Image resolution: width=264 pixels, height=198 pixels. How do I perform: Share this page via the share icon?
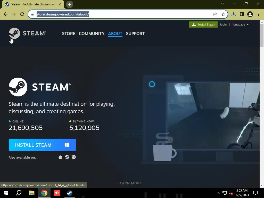click(x=215, y=14)
